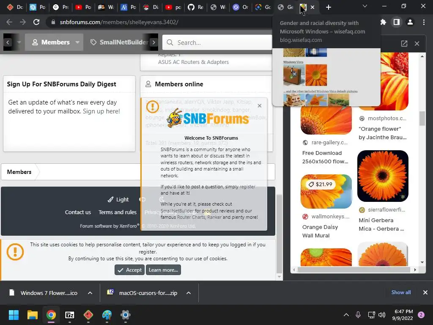Open the rare-gallery orange flower thumbnail
This screenshot has width=433, height=325.
pos(326,120)
